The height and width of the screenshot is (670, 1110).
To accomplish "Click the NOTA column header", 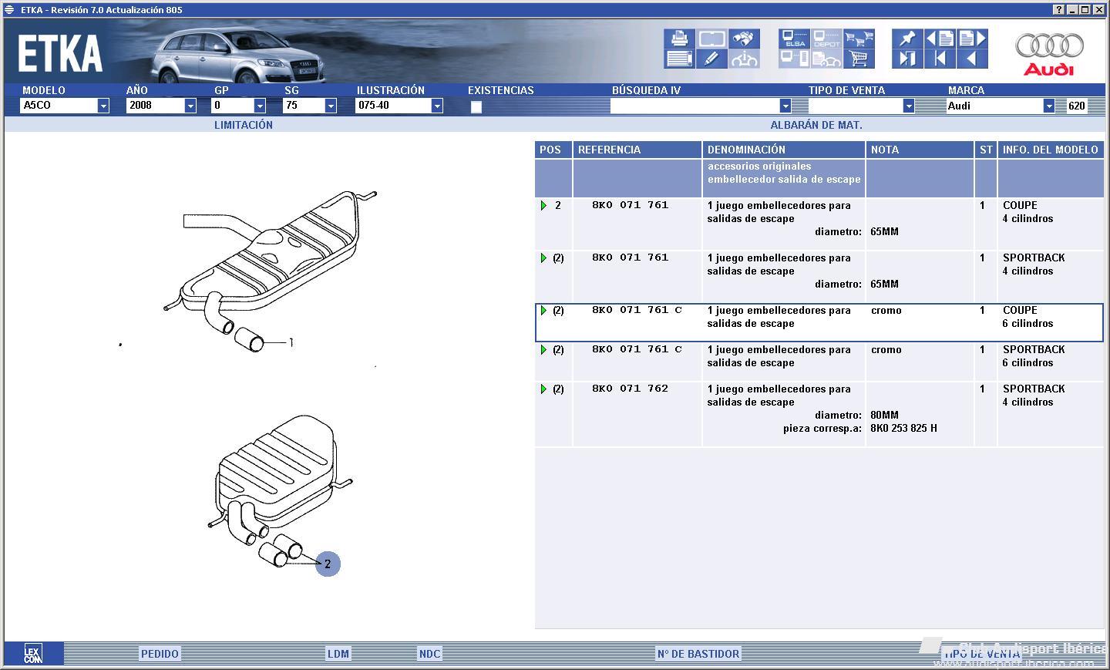I will (x=920, y=150).
